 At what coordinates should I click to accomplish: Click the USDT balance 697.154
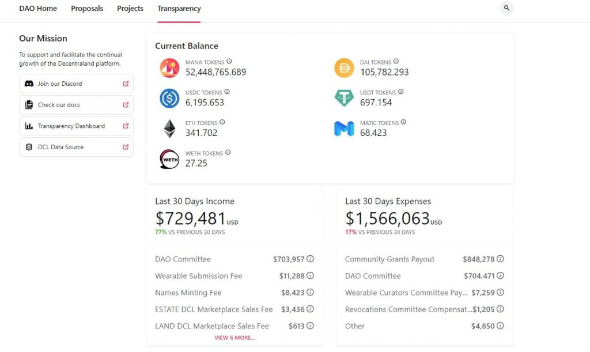[376, 103]
